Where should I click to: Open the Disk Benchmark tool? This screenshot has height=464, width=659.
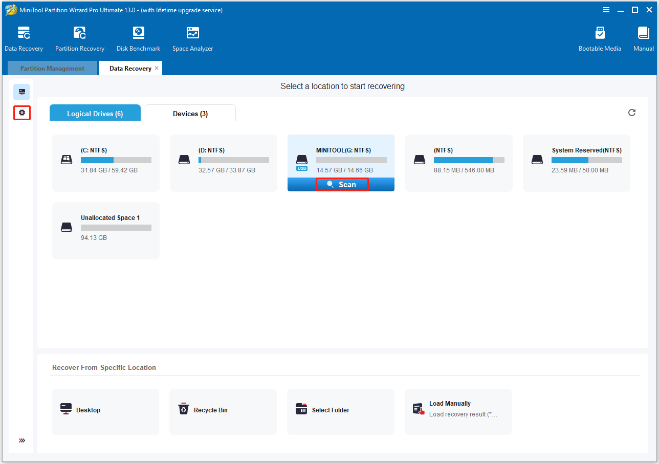(138, 39)
